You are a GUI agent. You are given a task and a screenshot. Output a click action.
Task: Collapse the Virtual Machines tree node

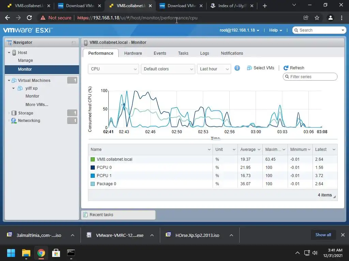9,81
